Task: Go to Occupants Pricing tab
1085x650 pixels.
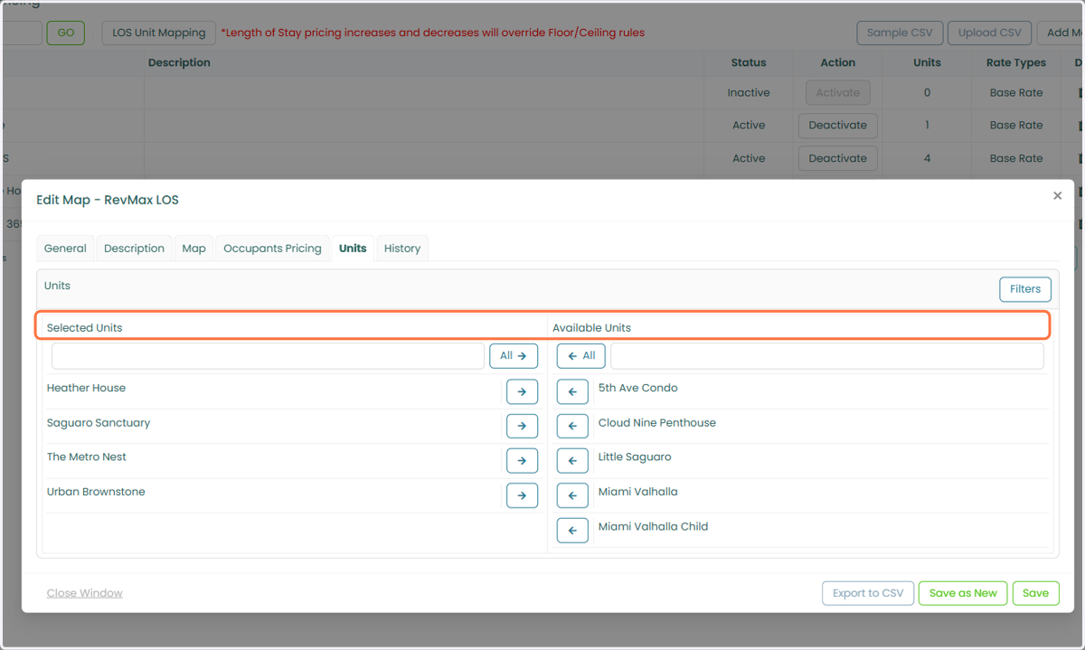Action: [272, 249]
